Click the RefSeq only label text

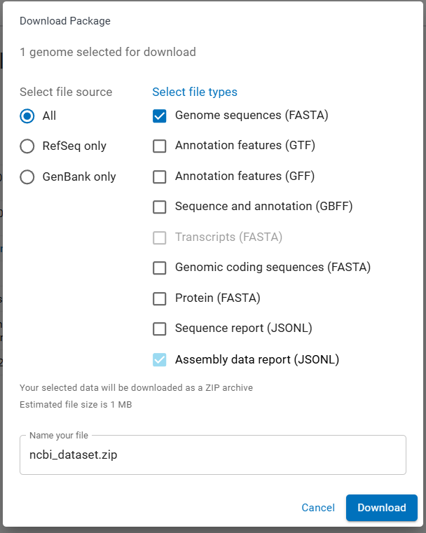pos(74,146)
